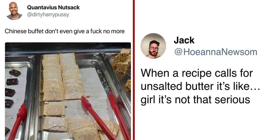This screenshot has width=268, height=140.
Task: Open Quantavius's profile picture
Action: [x=14, y=11]
